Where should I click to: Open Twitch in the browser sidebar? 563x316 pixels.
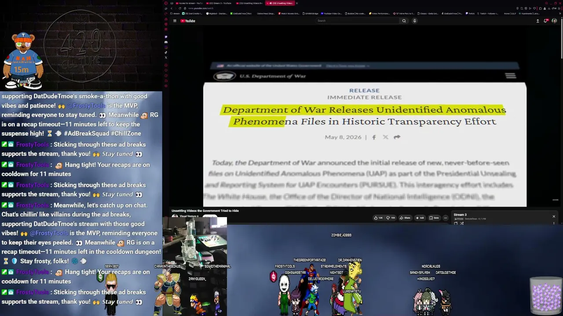click(166, 37)
